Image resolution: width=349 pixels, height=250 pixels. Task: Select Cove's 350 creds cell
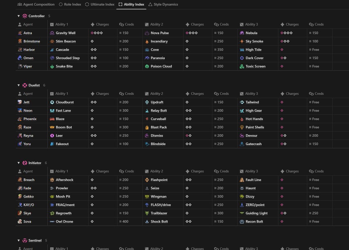(225, 50)
